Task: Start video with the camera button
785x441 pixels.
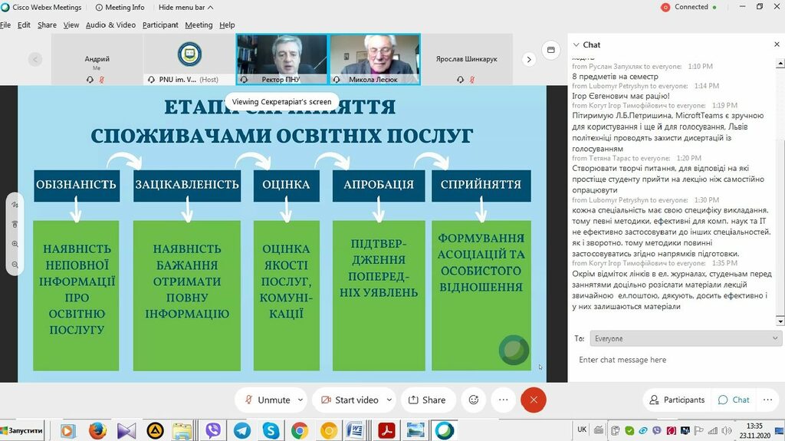Action: pyautogui.click(x=349, y=400)
